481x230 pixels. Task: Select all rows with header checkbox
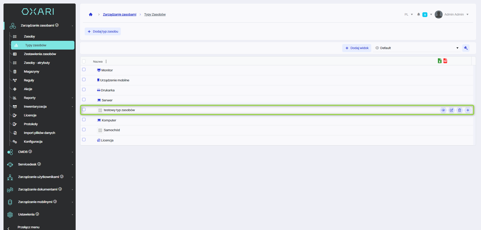(x=84, y=61)
